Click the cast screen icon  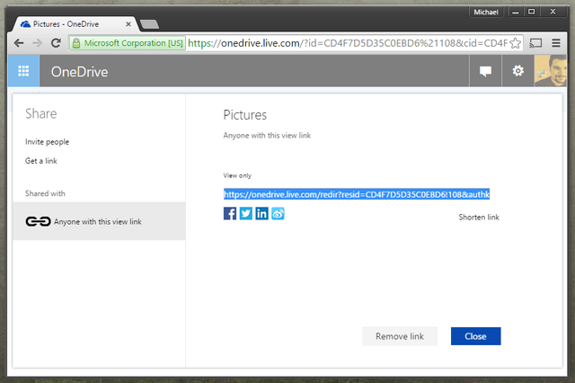pyautogui.click(x=535, y=43)
